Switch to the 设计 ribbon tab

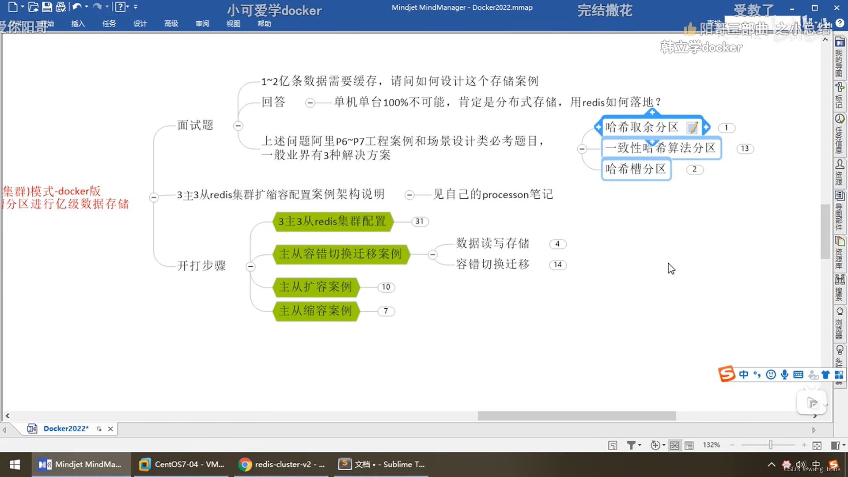(x=140, y=24)
